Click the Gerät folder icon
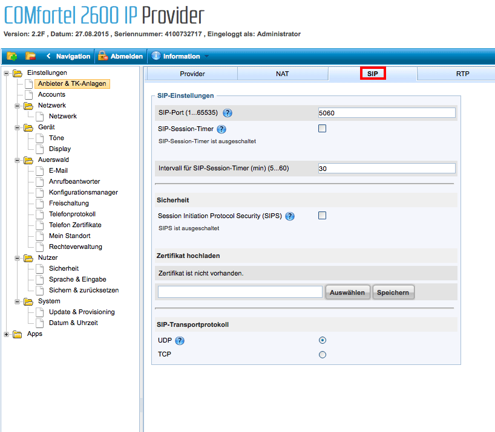This screenshot has height=432, width=495. click(28, 127)
